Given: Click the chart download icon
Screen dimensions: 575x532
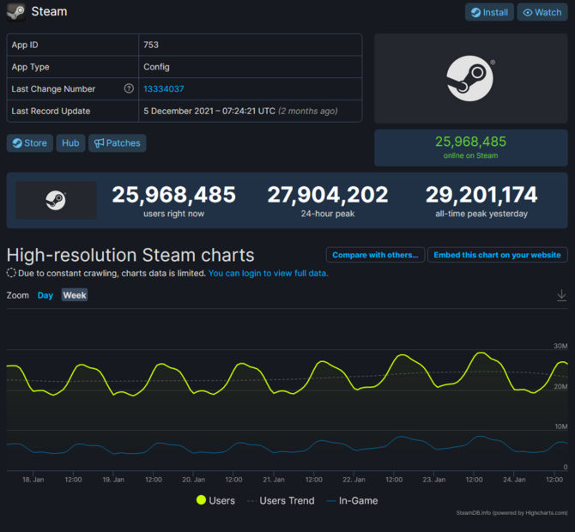Looking at the screenshot, I should click(x=561, y=295).
